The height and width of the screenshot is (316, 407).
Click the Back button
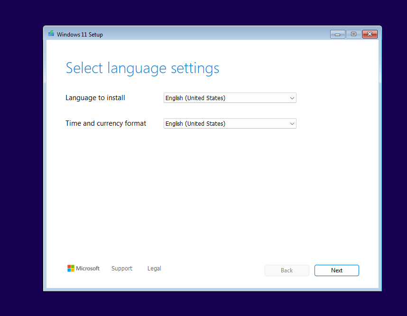[287, 270]
